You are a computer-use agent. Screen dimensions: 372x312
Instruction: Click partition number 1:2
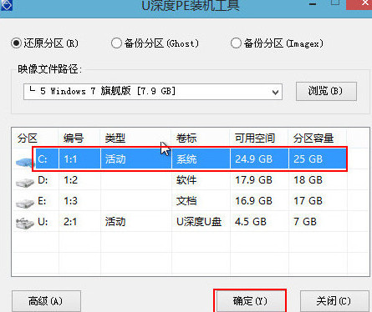point(70,180)
